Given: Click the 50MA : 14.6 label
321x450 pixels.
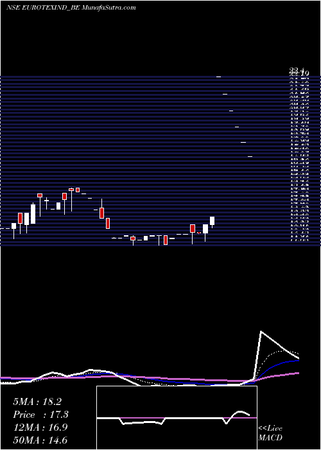Looking at the screenshot, I should coord(40,440).
